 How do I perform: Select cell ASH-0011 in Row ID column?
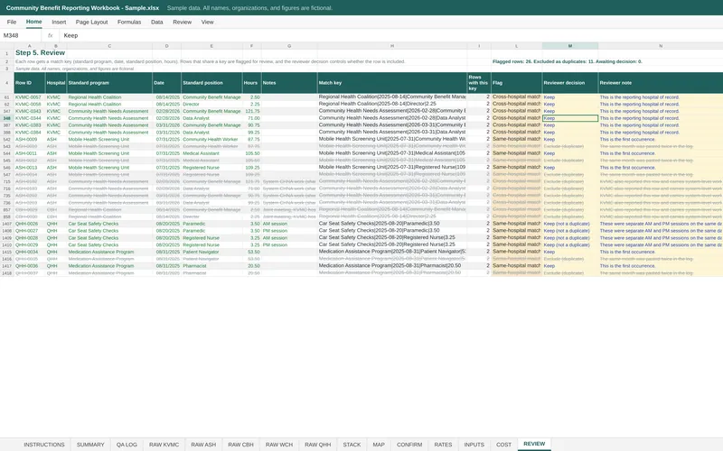(x=30, y=153)
